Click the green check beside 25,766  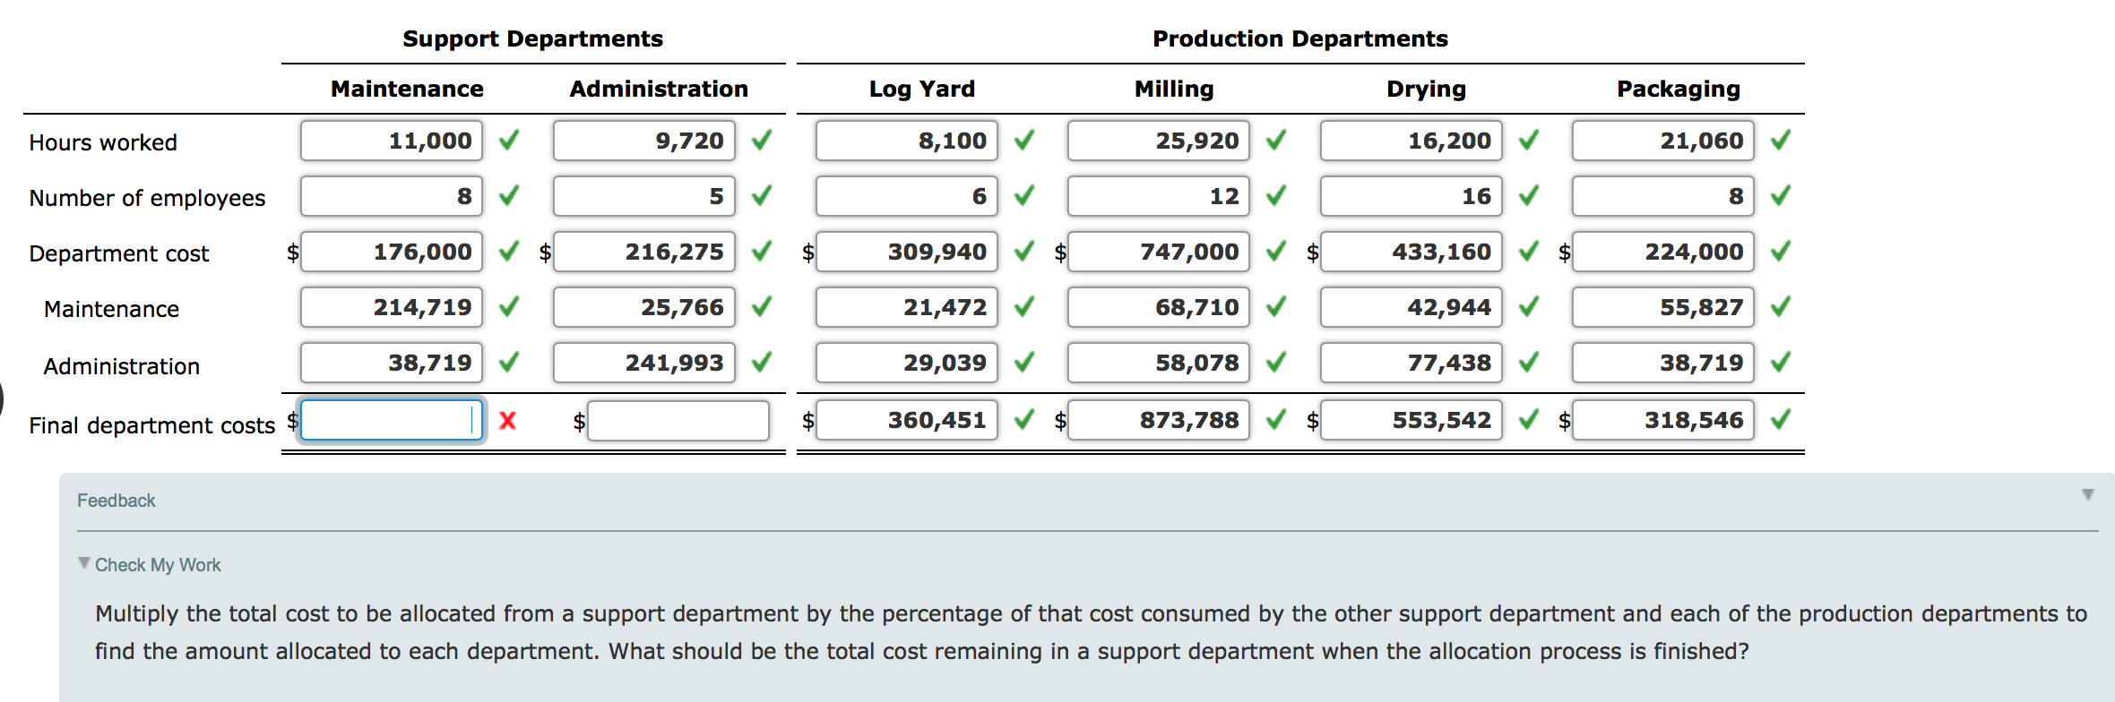762,306
